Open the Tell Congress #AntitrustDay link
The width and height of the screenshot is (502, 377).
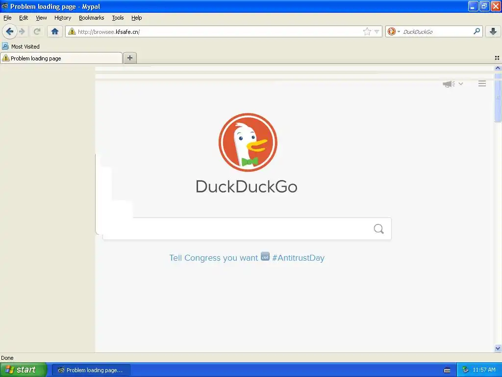(x=247, y=257)
